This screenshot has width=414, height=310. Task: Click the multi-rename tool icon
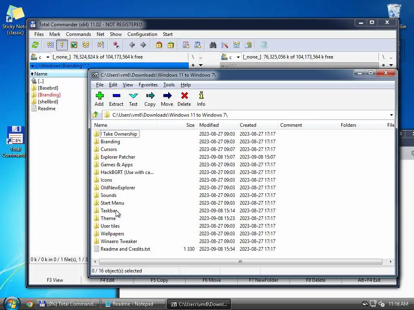(x=225, y=45)
